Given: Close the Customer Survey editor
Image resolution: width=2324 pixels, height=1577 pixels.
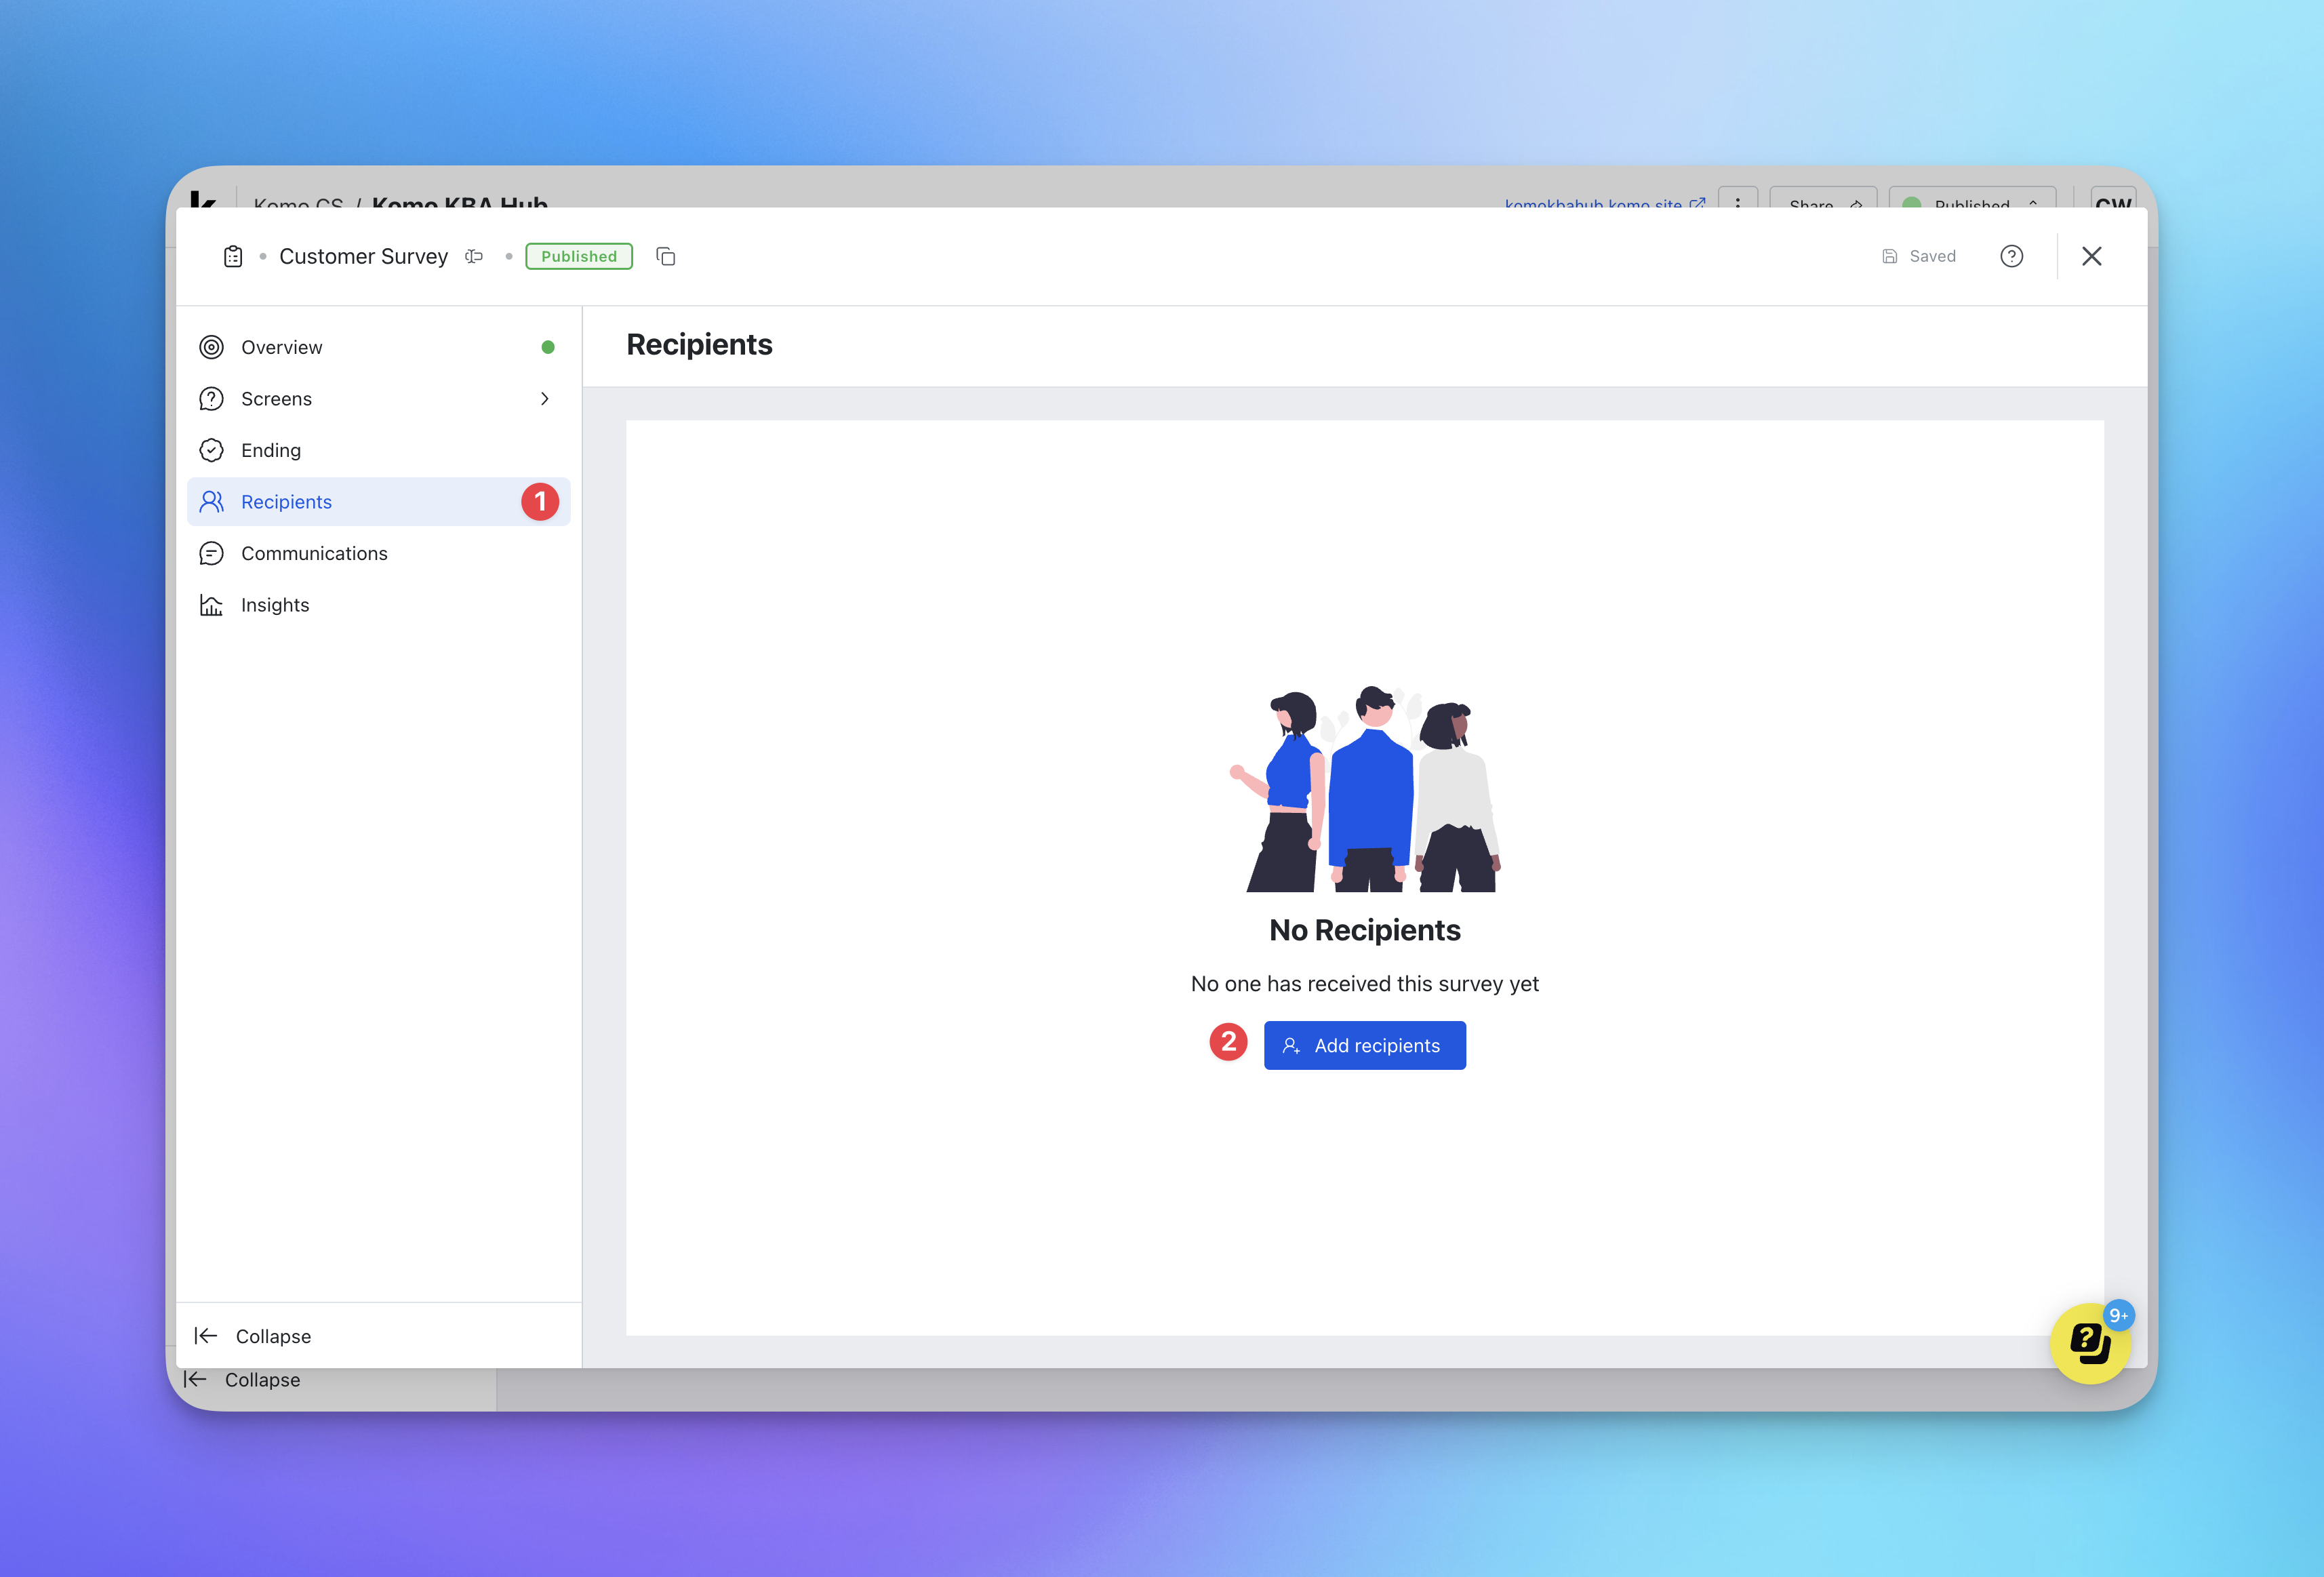Looking at the screenshot, I should click(2091, 257).
